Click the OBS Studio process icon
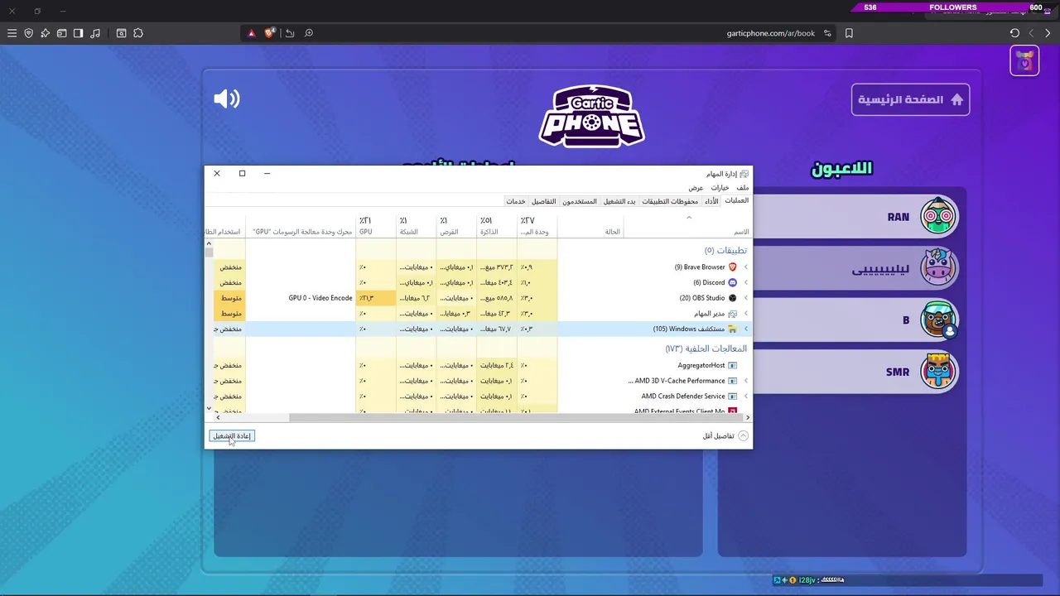Screen dimensions: 1060x596 coord(732,298)
